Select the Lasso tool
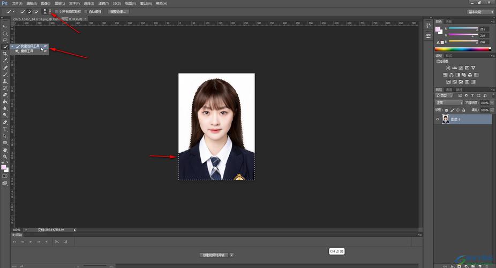 [5, 40]
